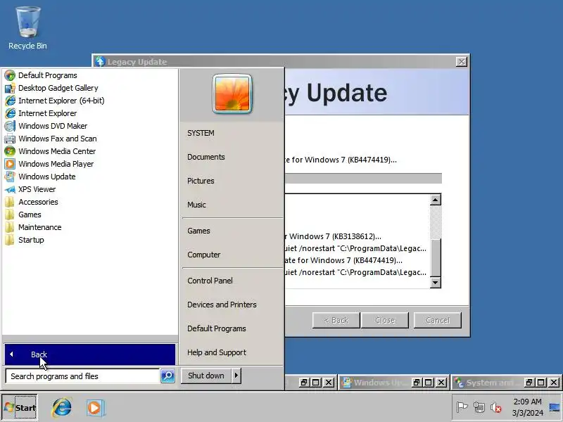Open Computer from Start menu
The image size is (563, 422).
coord(204,255)
